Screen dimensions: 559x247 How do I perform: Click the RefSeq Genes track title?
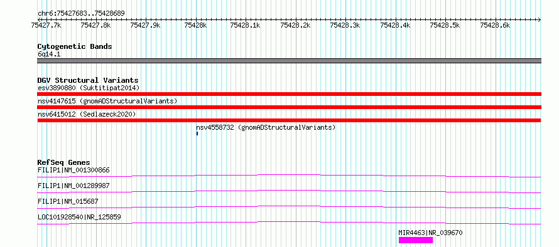(64, 162)
